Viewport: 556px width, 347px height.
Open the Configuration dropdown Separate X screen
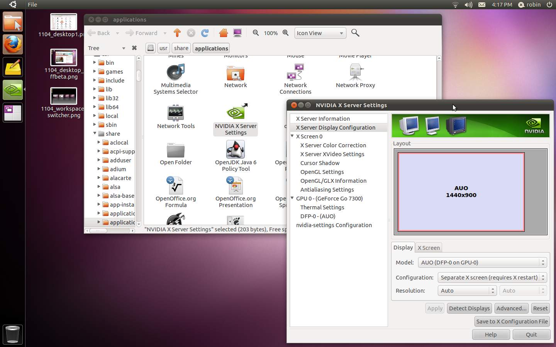tap(492, 278)
